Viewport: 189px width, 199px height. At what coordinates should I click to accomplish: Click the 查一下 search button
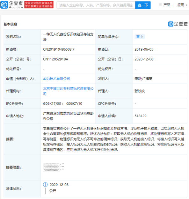tap(143, 5)
